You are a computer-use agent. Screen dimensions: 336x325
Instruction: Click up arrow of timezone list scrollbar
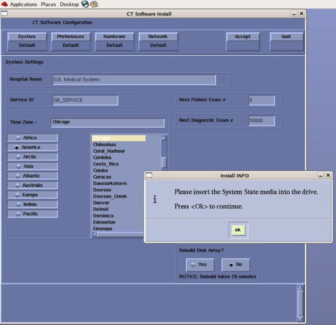click(x=164, y=138)
